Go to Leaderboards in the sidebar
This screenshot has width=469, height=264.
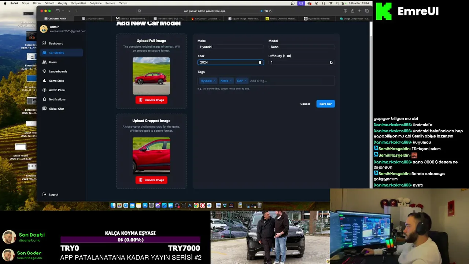click(x=61, y=71)
